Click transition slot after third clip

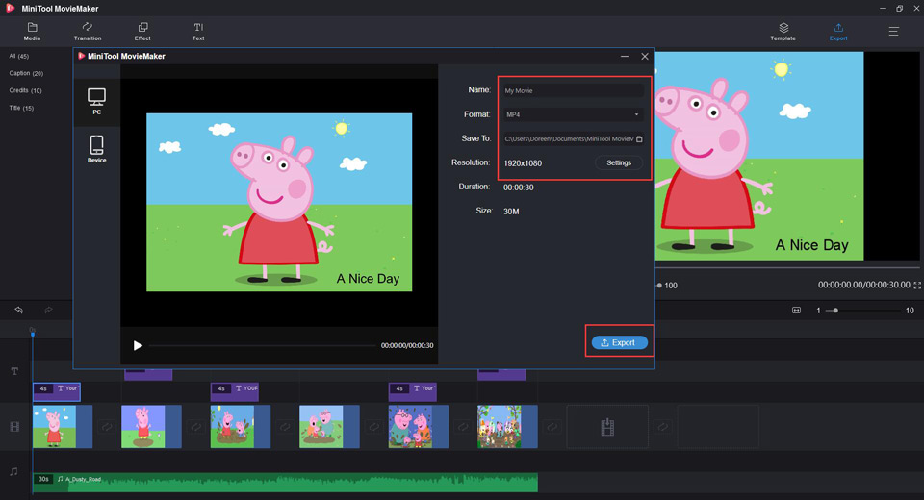tap(285, 426)
